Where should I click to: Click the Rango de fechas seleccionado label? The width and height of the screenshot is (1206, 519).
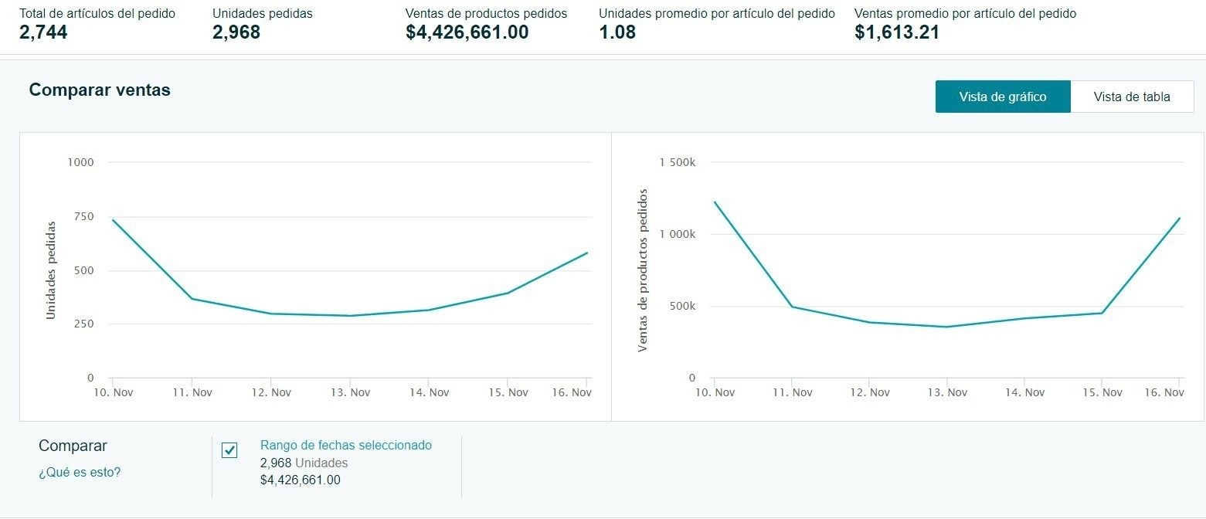click(345, 445)
